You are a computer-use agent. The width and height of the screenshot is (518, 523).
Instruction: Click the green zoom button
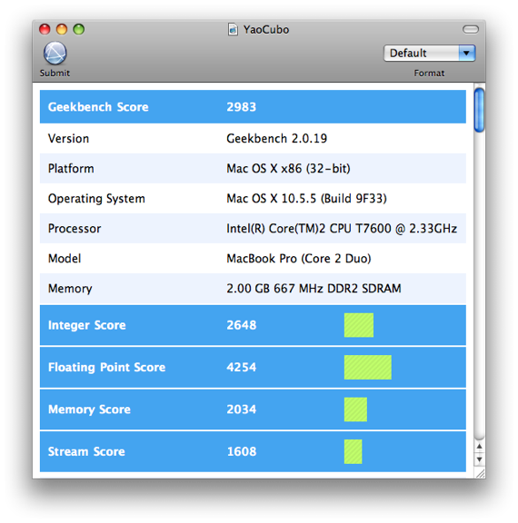click(x=79, y=29)
